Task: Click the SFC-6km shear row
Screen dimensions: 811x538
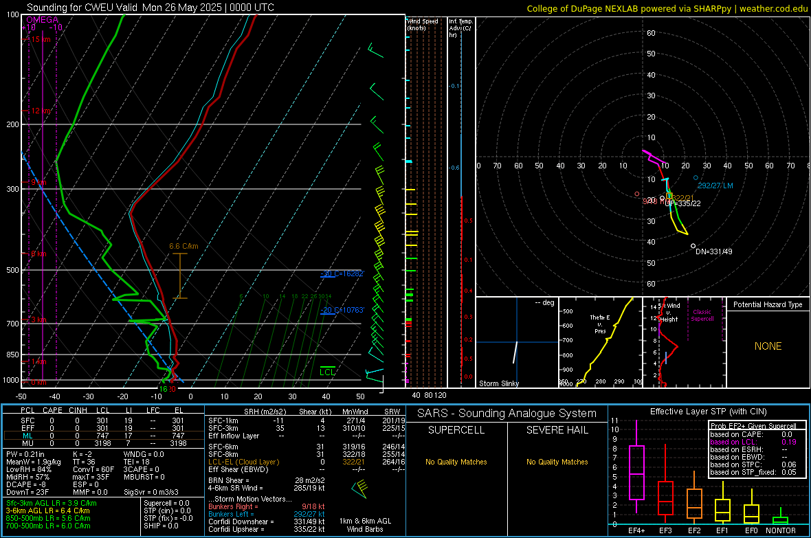Action: (307, 447)
